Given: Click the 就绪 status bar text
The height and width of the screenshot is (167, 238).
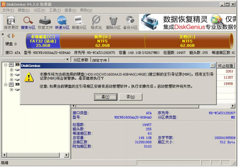Looking at the screenshot, I should click(x=5, y=163).
